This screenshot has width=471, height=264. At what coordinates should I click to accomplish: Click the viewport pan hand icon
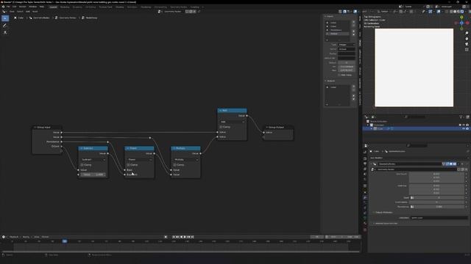coord(467,39)
